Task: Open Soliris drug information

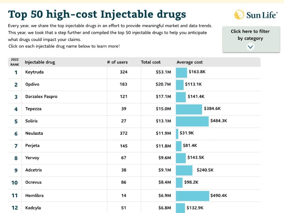Action: pyautogui.click(x=31, y=121)
